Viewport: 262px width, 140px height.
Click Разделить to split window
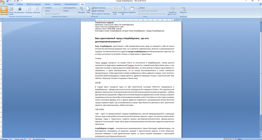132,10
